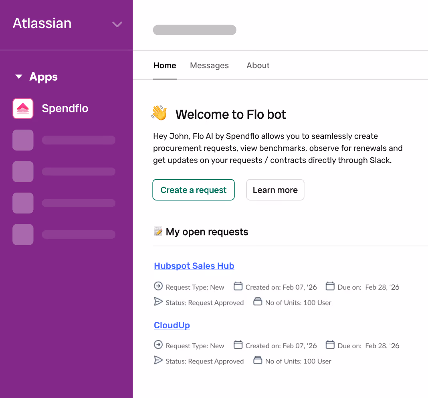The height and width of the screenshot is (398, 428).
Task: Click the memo icon beside My open requests
Action: pyautogui.click(x=158, y=231)
